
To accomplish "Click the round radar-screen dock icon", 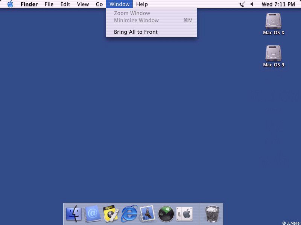I will tap(166, 214).
